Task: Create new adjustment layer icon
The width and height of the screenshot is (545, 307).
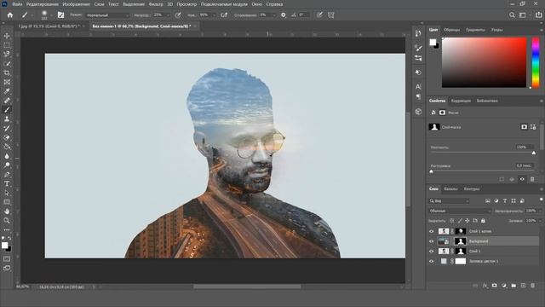Action: [504, 286]
